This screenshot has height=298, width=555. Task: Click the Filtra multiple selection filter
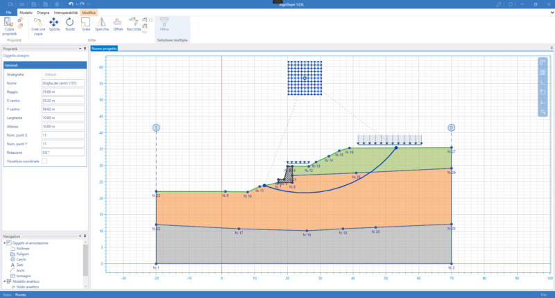(164, 25)
